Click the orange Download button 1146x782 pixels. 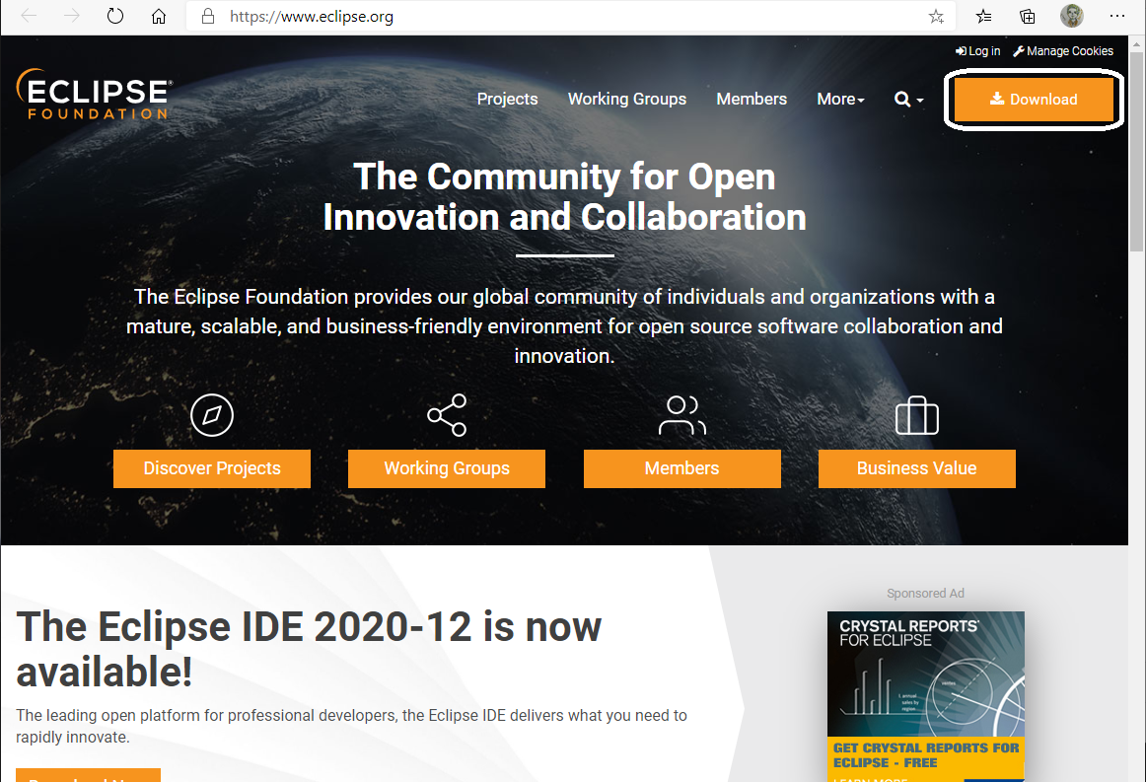[1034, 100]
